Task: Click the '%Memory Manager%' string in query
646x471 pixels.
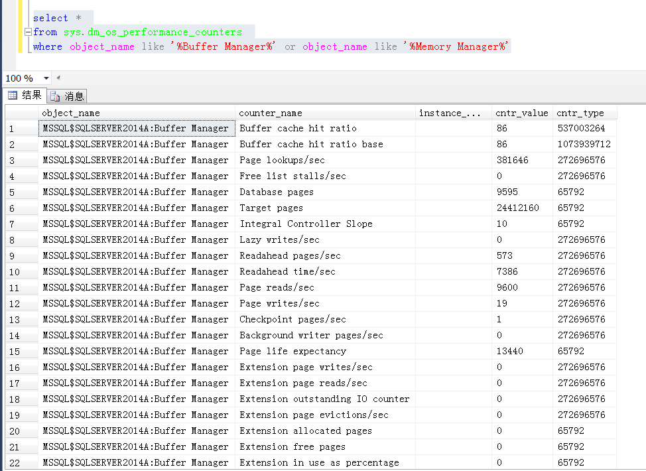Action: (x=456, y=46)
